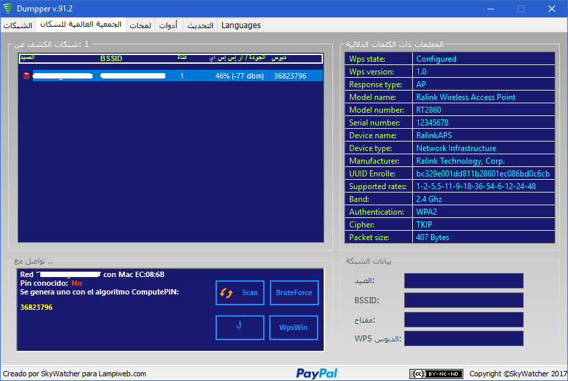Close the Dumpper window
The height and width of the screenshot is (381, 568).
(x=552, y=9)
